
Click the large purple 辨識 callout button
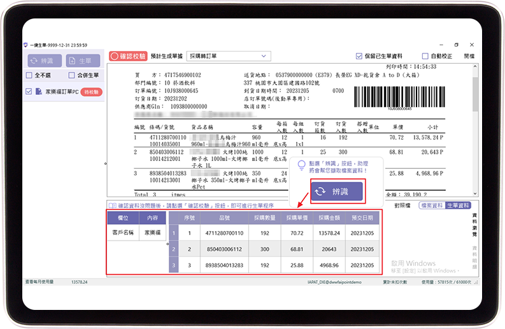(336, 191)
